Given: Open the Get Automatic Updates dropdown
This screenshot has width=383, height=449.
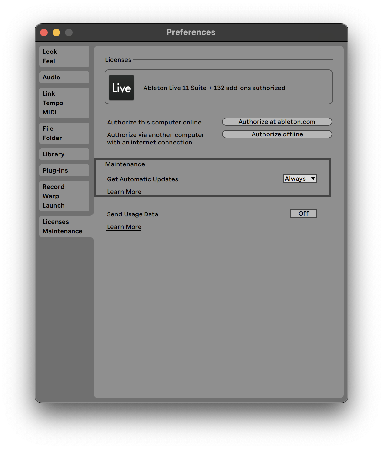Looking at the screenshot, I should pyautogui.click(x=300, y=179).
